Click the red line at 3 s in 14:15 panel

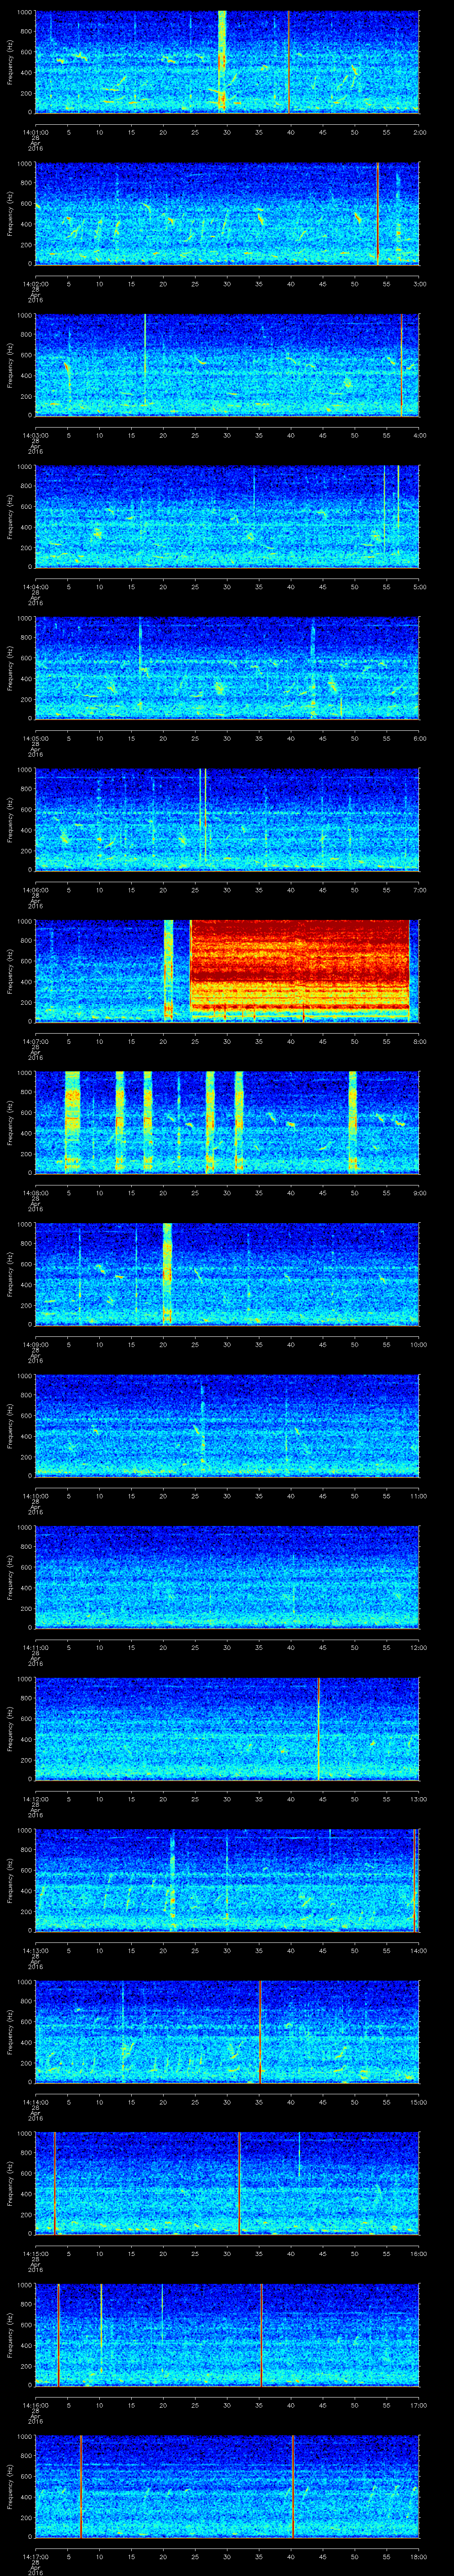tap(54, 2183)
